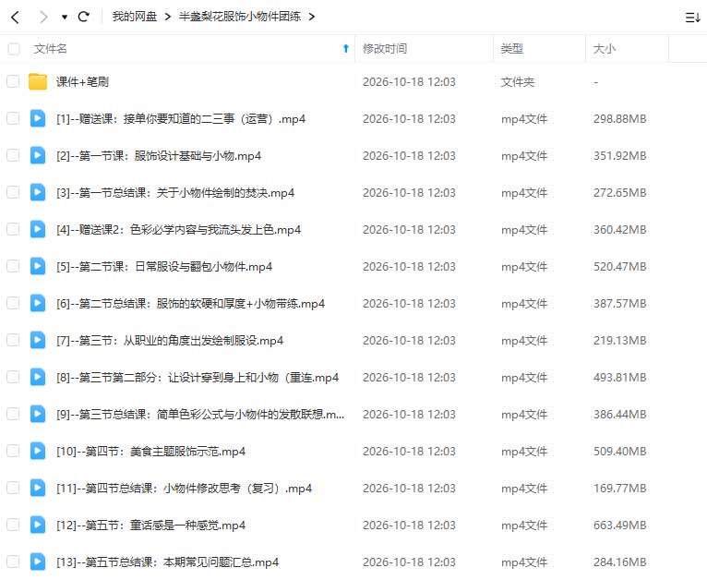
Task: Sort by 文件名 column header
Action: 51,49
